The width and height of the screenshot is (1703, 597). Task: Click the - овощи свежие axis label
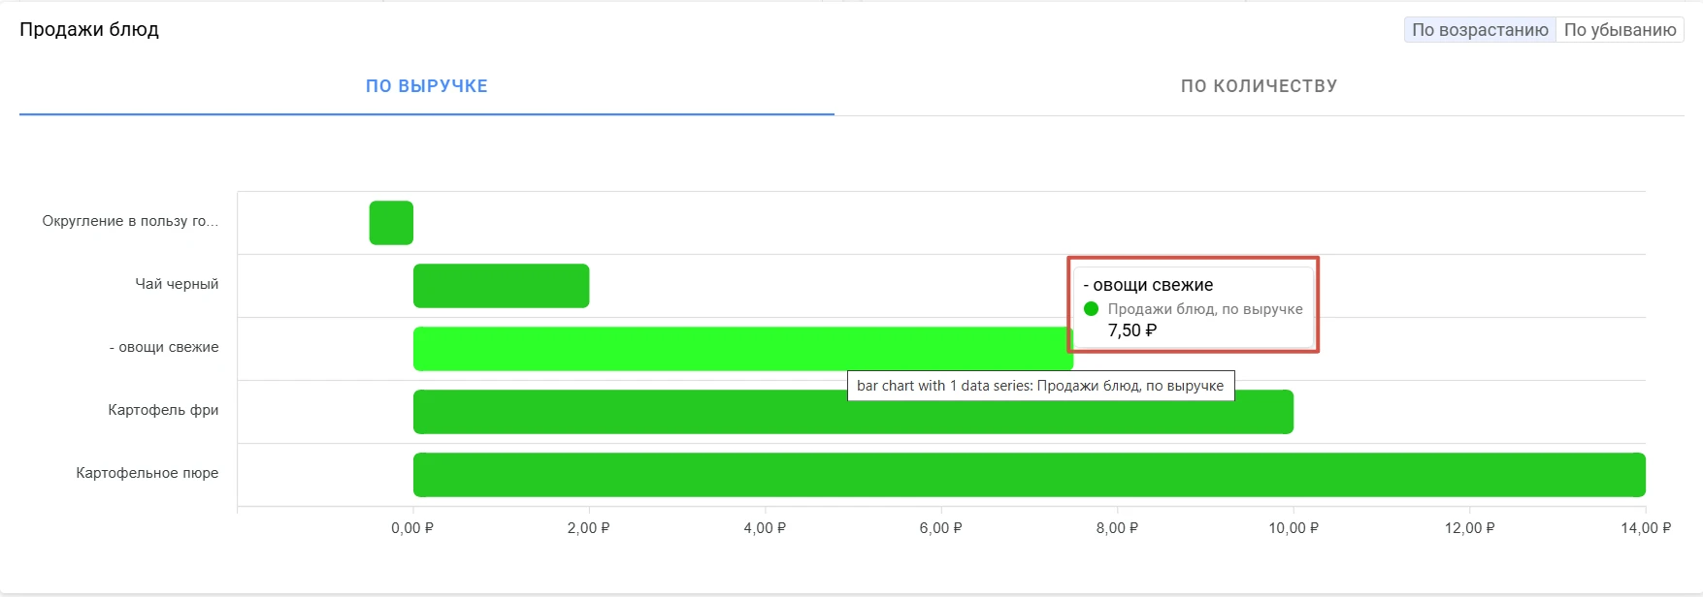pyautogui.click(x=164, y=347)
